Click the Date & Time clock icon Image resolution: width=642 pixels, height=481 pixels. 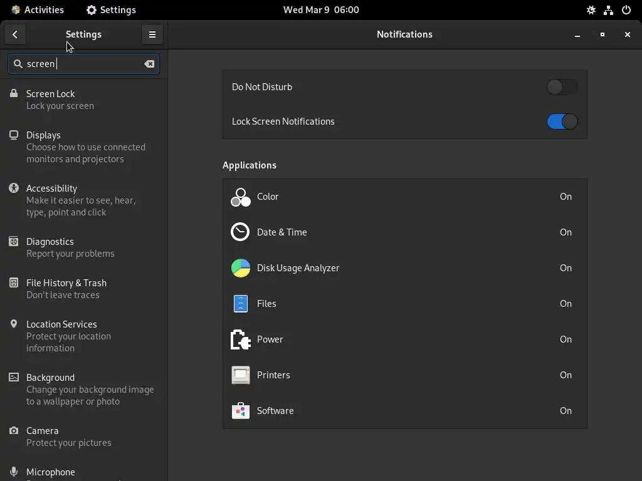tap(240, 232)
